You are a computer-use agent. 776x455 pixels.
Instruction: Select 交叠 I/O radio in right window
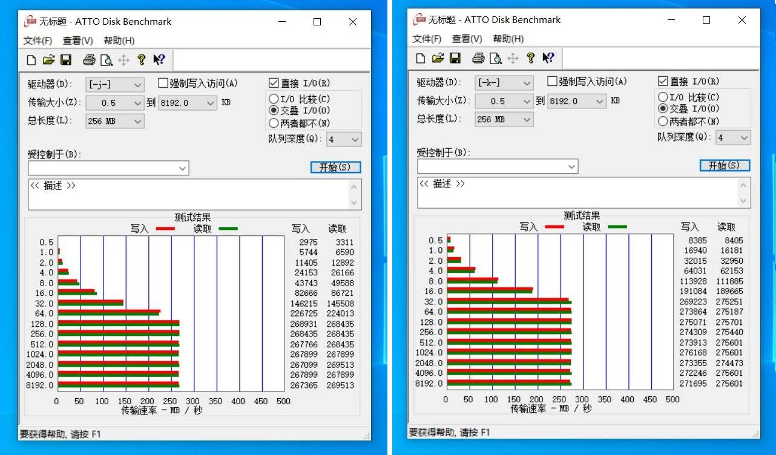coord(663,109)
